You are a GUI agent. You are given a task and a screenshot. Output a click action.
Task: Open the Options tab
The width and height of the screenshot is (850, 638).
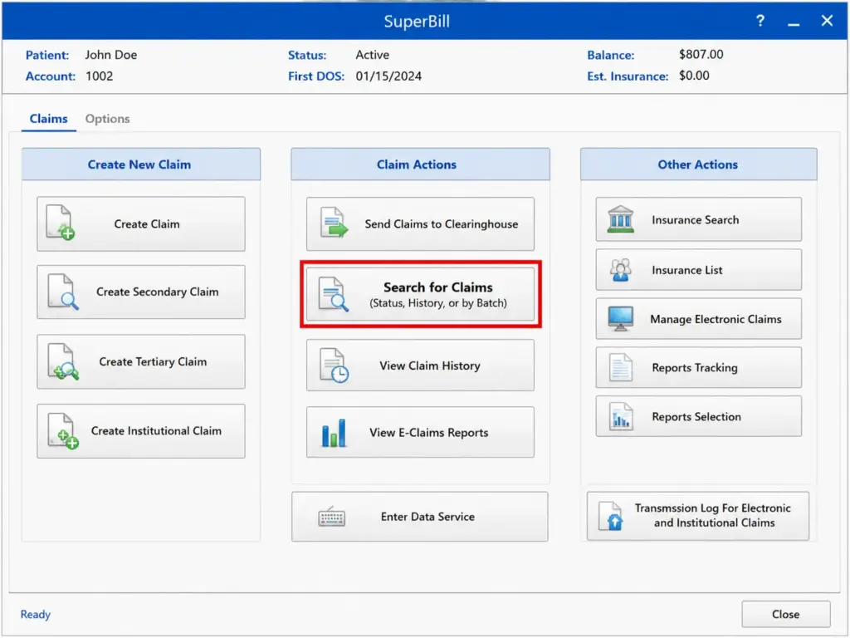click(x=107, y=119)
